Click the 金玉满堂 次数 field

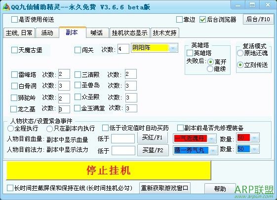pyautogui.click(x=131, y=108)
